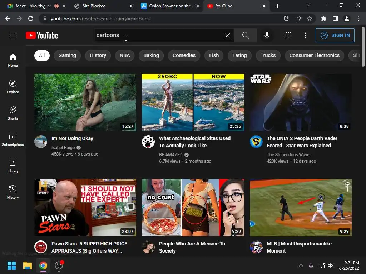Reload the page in Chrome
The image size is (366, 274).
pyautogui.click(x=31, y=19)
